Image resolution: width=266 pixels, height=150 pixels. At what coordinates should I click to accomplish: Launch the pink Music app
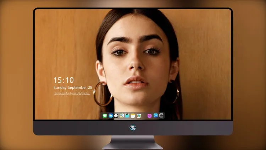pos(149,116)
